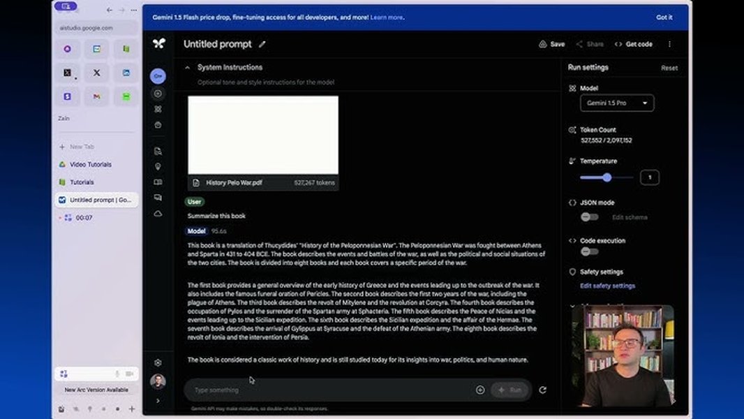Open a New Tab in Arc

pyautogui.click(x=96, y=147)
